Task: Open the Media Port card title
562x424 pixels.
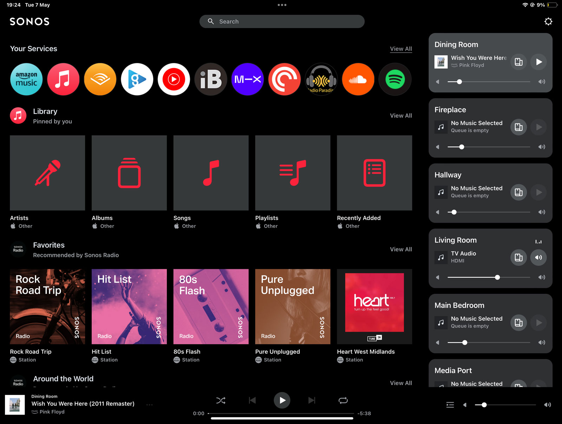Action: point(453,371)
